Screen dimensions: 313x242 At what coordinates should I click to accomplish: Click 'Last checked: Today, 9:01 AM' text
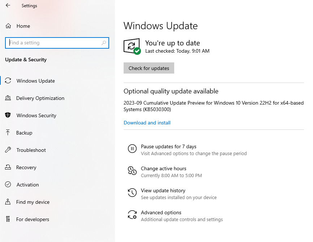[177, 51]
